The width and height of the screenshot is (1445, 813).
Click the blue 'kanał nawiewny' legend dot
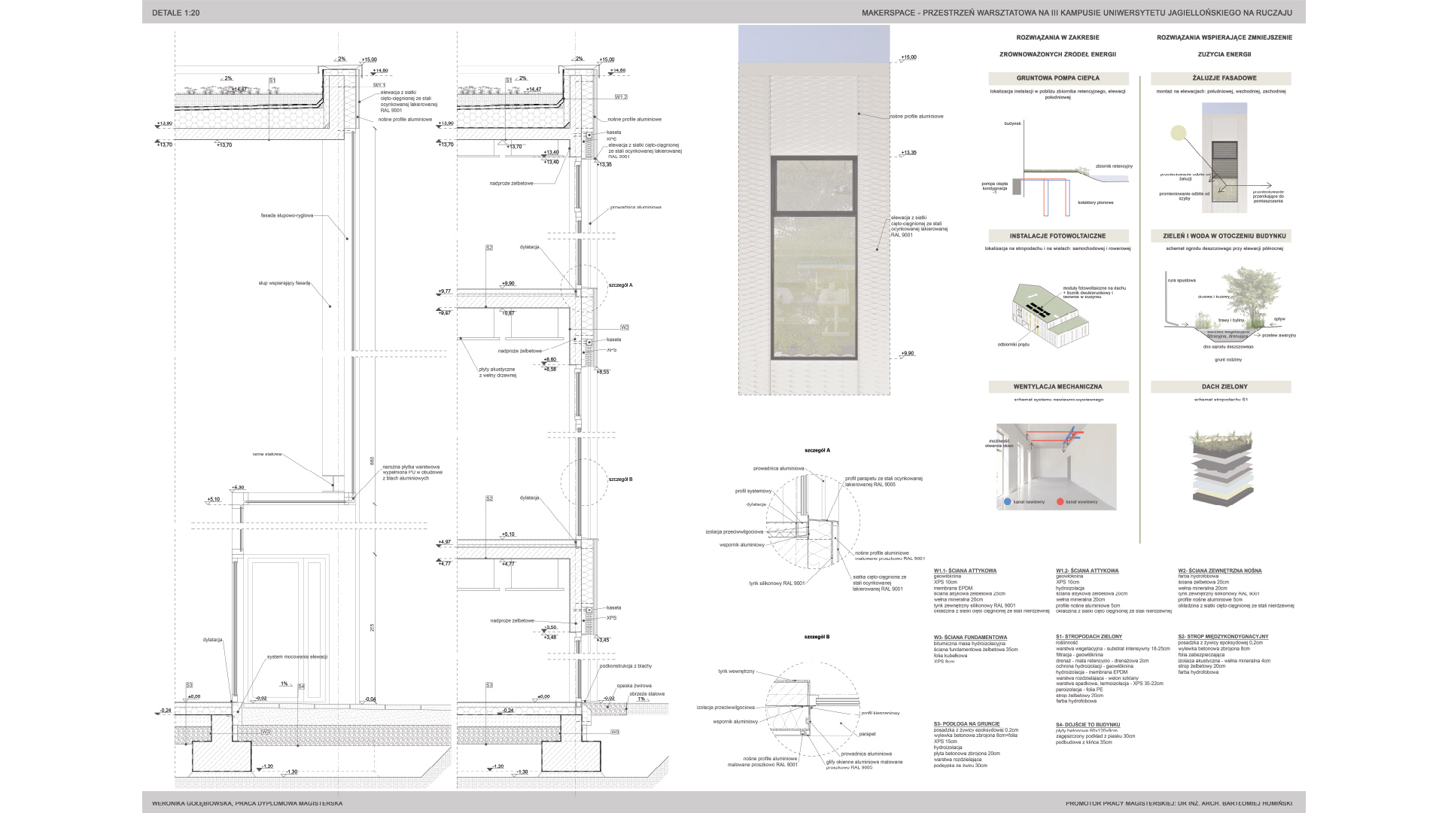click(1006, 501)
